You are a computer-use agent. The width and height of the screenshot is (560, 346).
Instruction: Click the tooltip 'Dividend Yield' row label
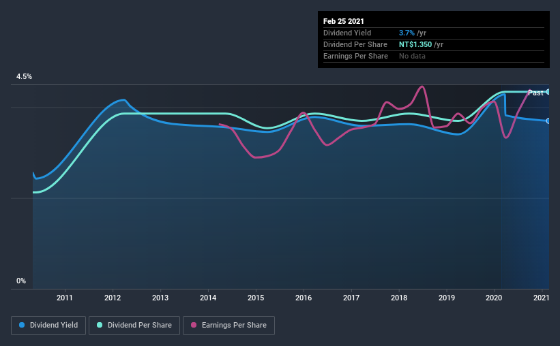click(347, 33)
